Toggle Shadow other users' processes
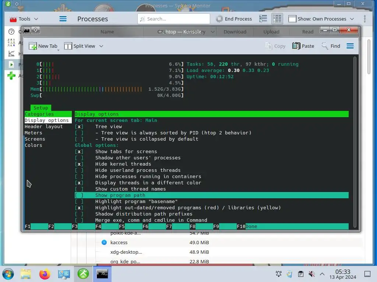Image resolution: width=377 pixels, height=282 pixels. [x=79, y=158]
